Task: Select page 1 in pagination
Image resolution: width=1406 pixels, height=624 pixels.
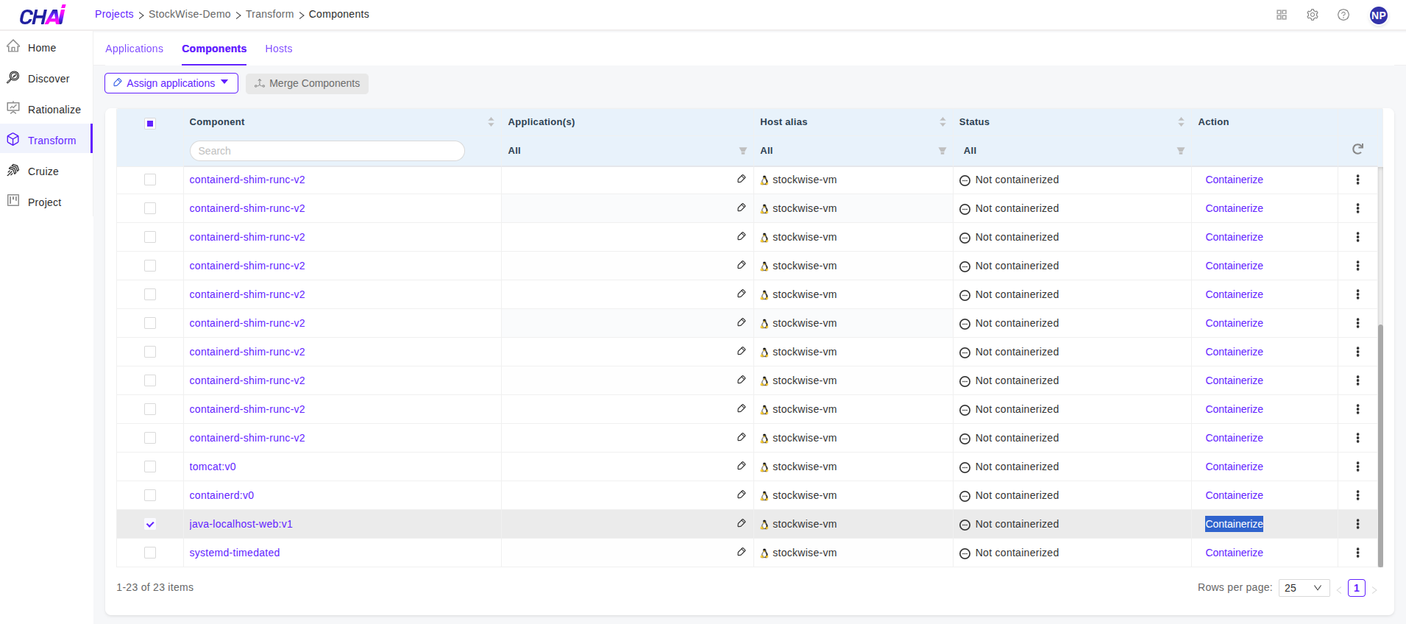Action: [x=1357, y=588]
